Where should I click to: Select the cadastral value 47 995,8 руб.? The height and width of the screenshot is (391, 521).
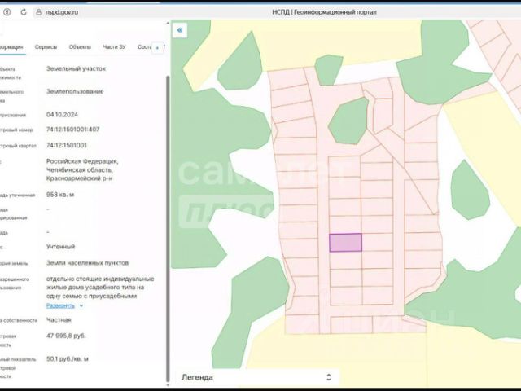coord(66,336)
